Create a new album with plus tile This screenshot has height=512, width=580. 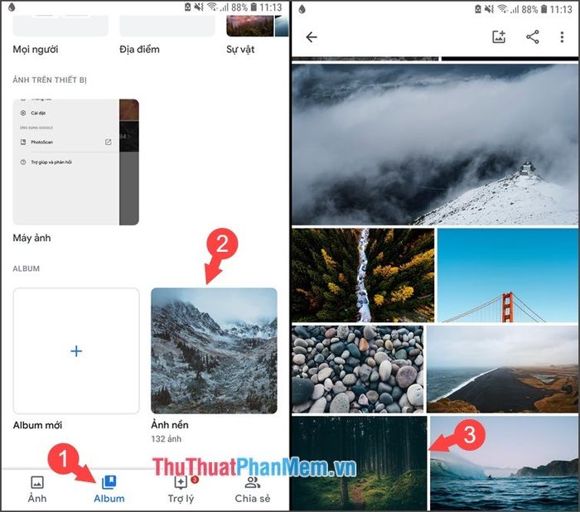(x=76, y=350)
